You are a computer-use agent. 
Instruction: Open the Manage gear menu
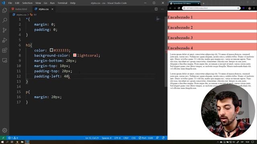4,130
